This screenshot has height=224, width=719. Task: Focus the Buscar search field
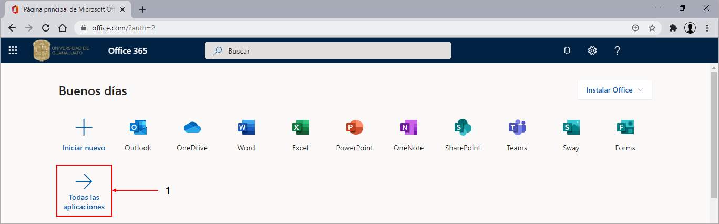pos(328,50)
